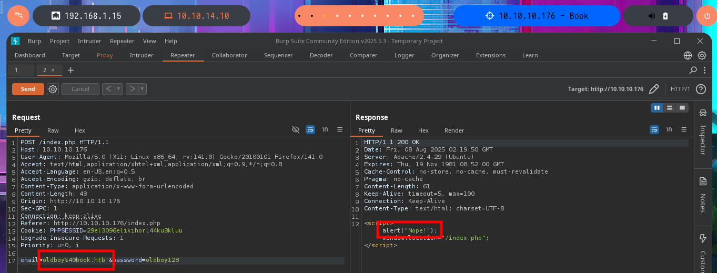Switch to the Learn tab
Image resolution: width=717 pixels, height=273 pixels.
point(530,55)
